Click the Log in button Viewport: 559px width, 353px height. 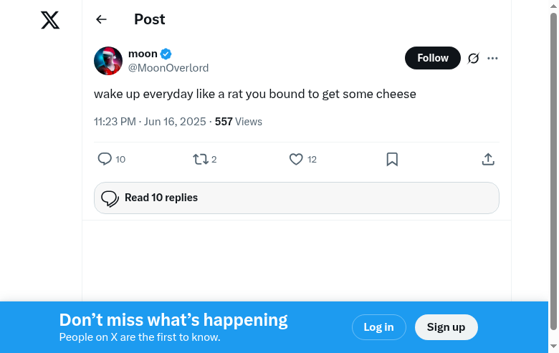(378, 327)
